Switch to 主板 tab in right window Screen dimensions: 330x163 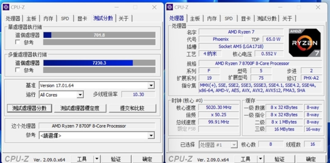(195, 19)
